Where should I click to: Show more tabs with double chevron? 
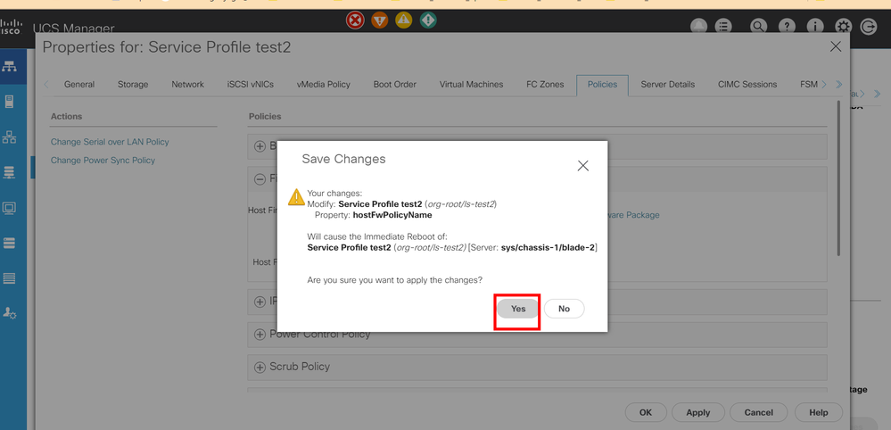click(838, 85)
